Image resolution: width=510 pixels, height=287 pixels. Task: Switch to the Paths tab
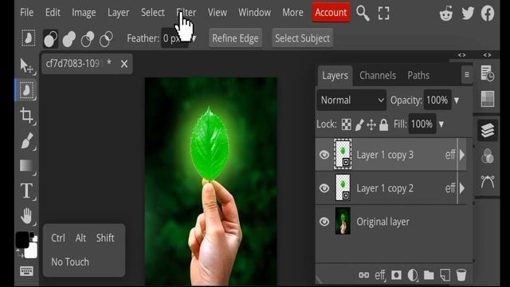pos(418,76)
